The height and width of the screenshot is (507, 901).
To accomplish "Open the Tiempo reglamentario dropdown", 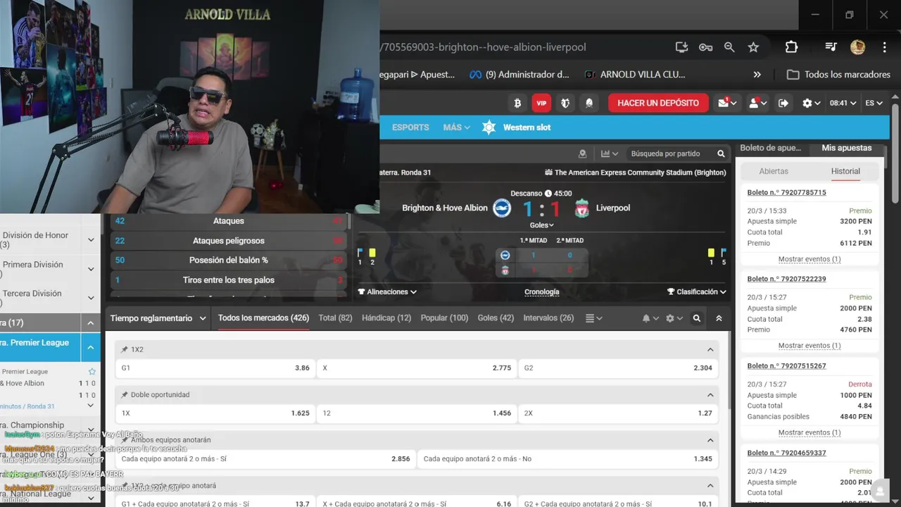I will click(158, 318).
